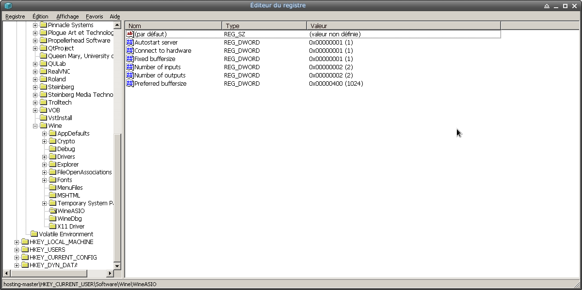The image size is (582, 290).
Task: Expand the Propellerhead Software key
Action: pyautogui.click(x=35, y=41)
